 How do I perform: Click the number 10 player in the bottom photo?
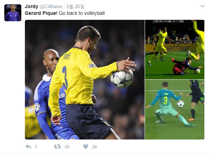click(197, 101)
